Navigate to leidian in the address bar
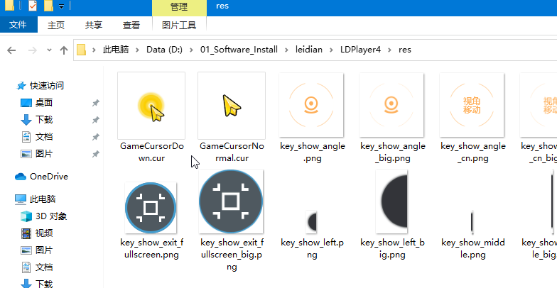Viewport: 557px width, 288px height. (x=310, y=50)
